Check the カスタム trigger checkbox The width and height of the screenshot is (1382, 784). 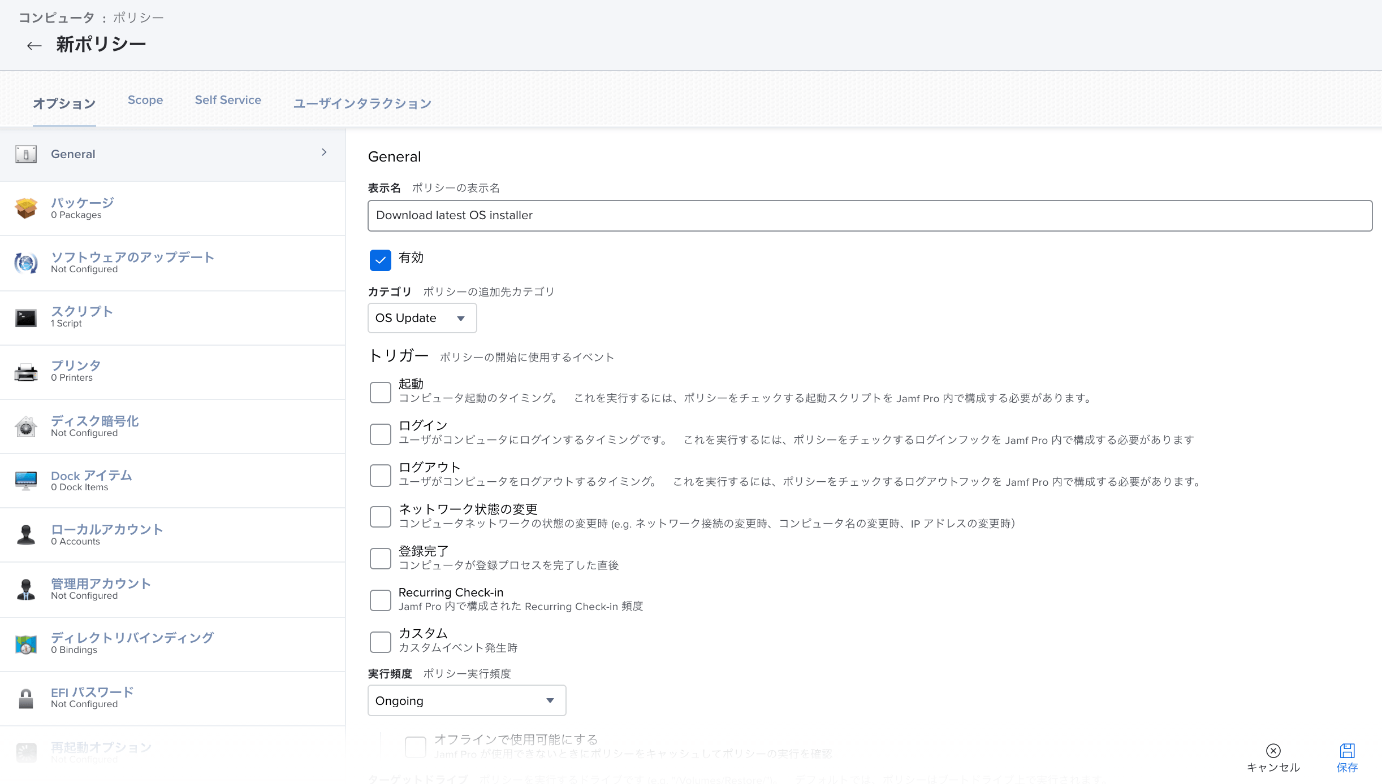(x=381, y=642)
